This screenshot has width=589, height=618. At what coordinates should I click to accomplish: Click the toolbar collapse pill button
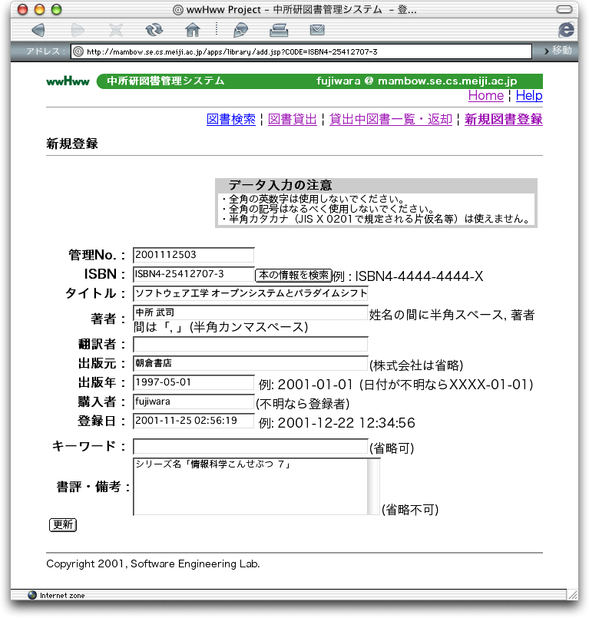tap(564, 9)
